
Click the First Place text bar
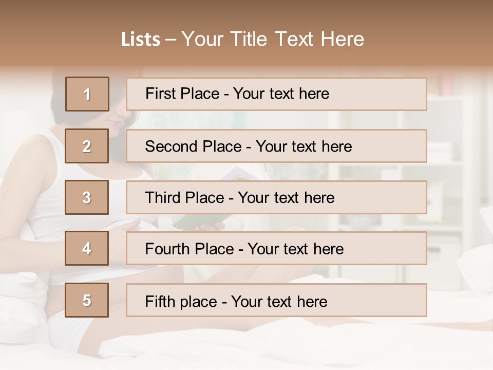(x=276, y=94)
